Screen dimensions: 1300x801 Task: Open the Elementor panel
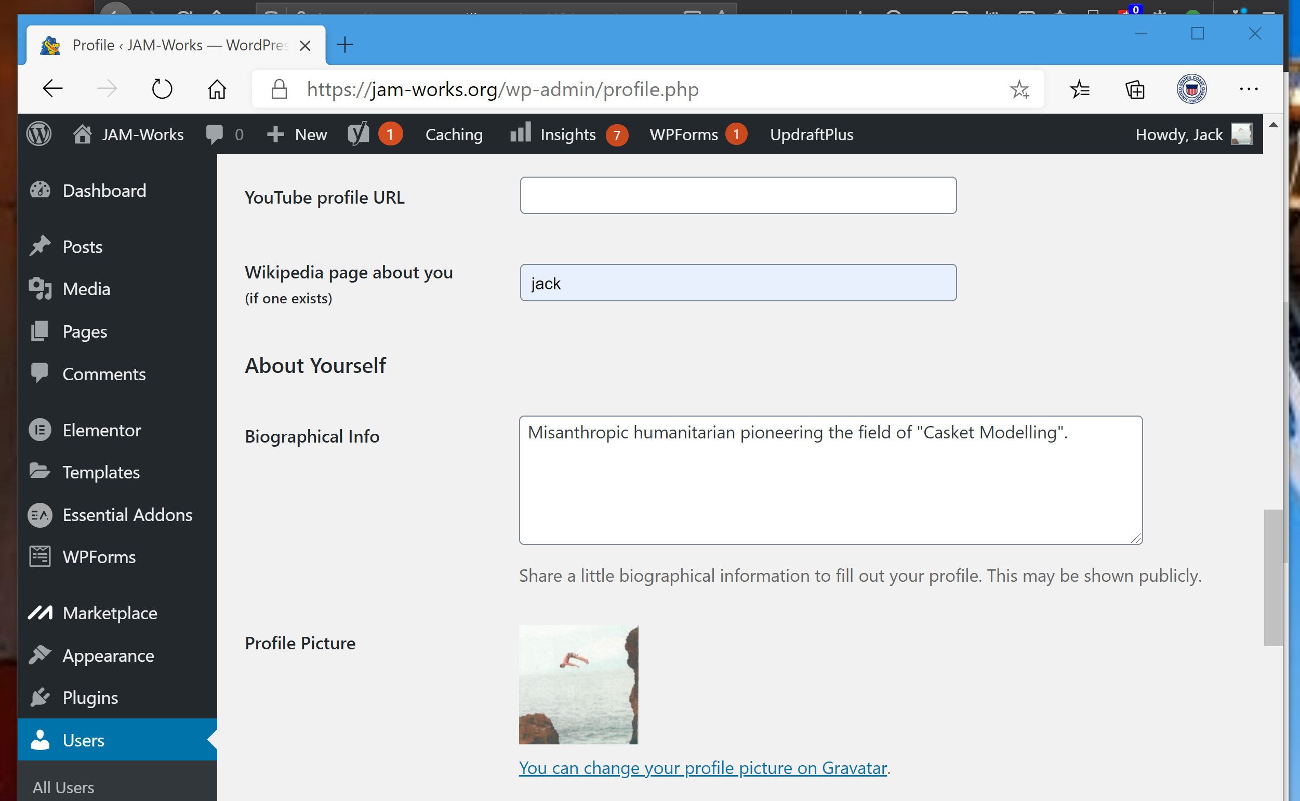click(102, 430)
